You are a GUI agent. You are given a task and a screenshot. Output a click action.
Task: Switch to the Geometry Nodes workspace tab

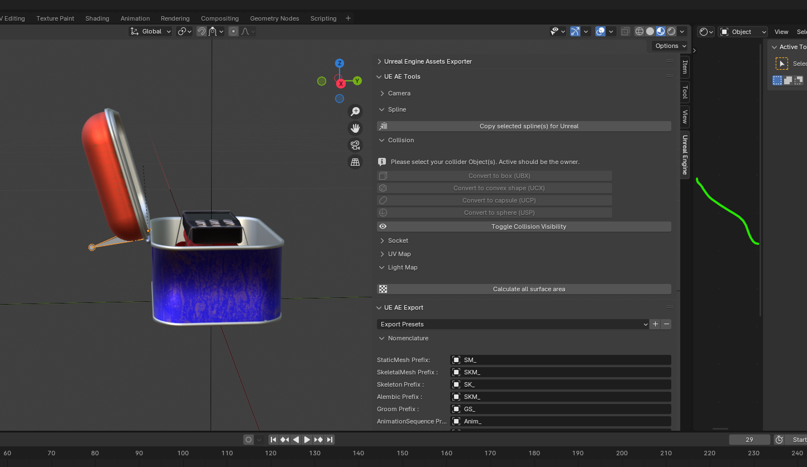[x=274, y=18]
